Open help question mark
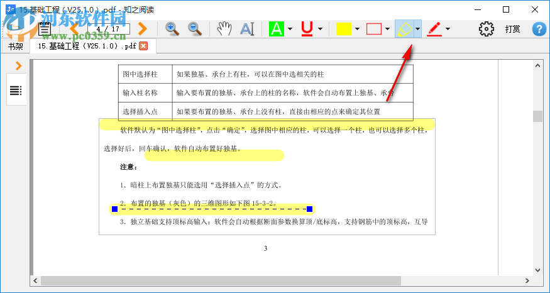 539,29
